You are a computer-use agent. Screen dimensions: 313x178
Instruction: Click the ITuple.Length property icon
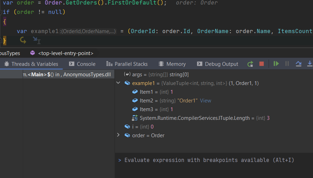coord(135,118)
